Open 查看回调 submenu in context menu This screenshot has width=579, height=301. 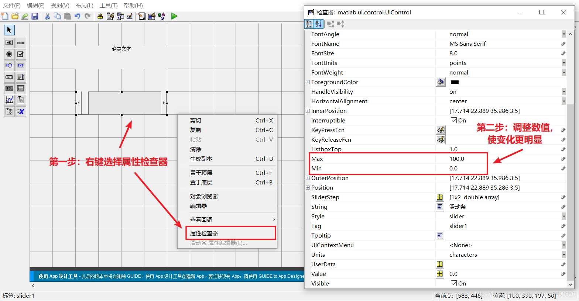227,219
